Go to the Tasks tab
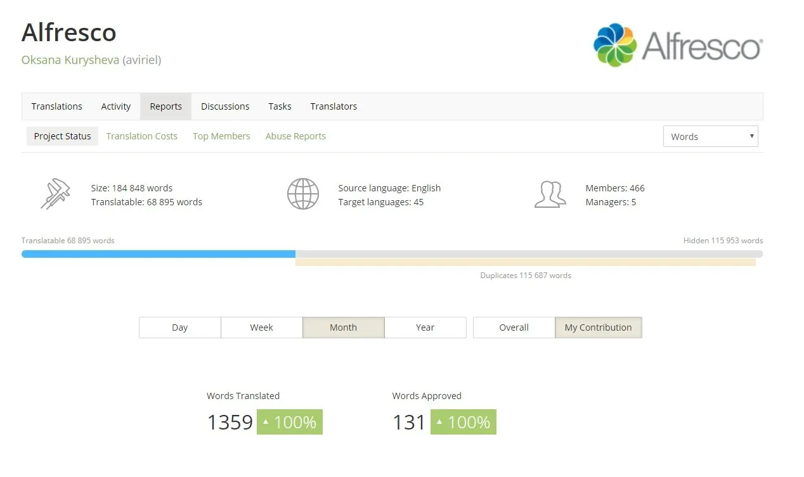 pos(280,106)
